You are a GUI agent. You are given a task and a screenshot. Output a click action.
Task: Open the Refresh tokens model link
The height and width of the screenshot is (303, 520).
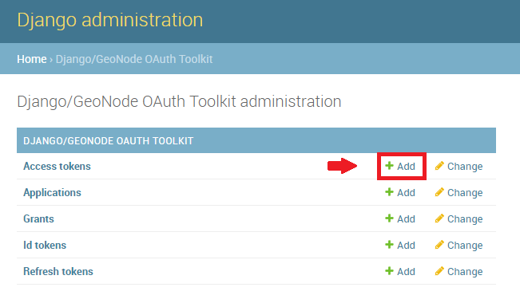(x=58, y=272)
